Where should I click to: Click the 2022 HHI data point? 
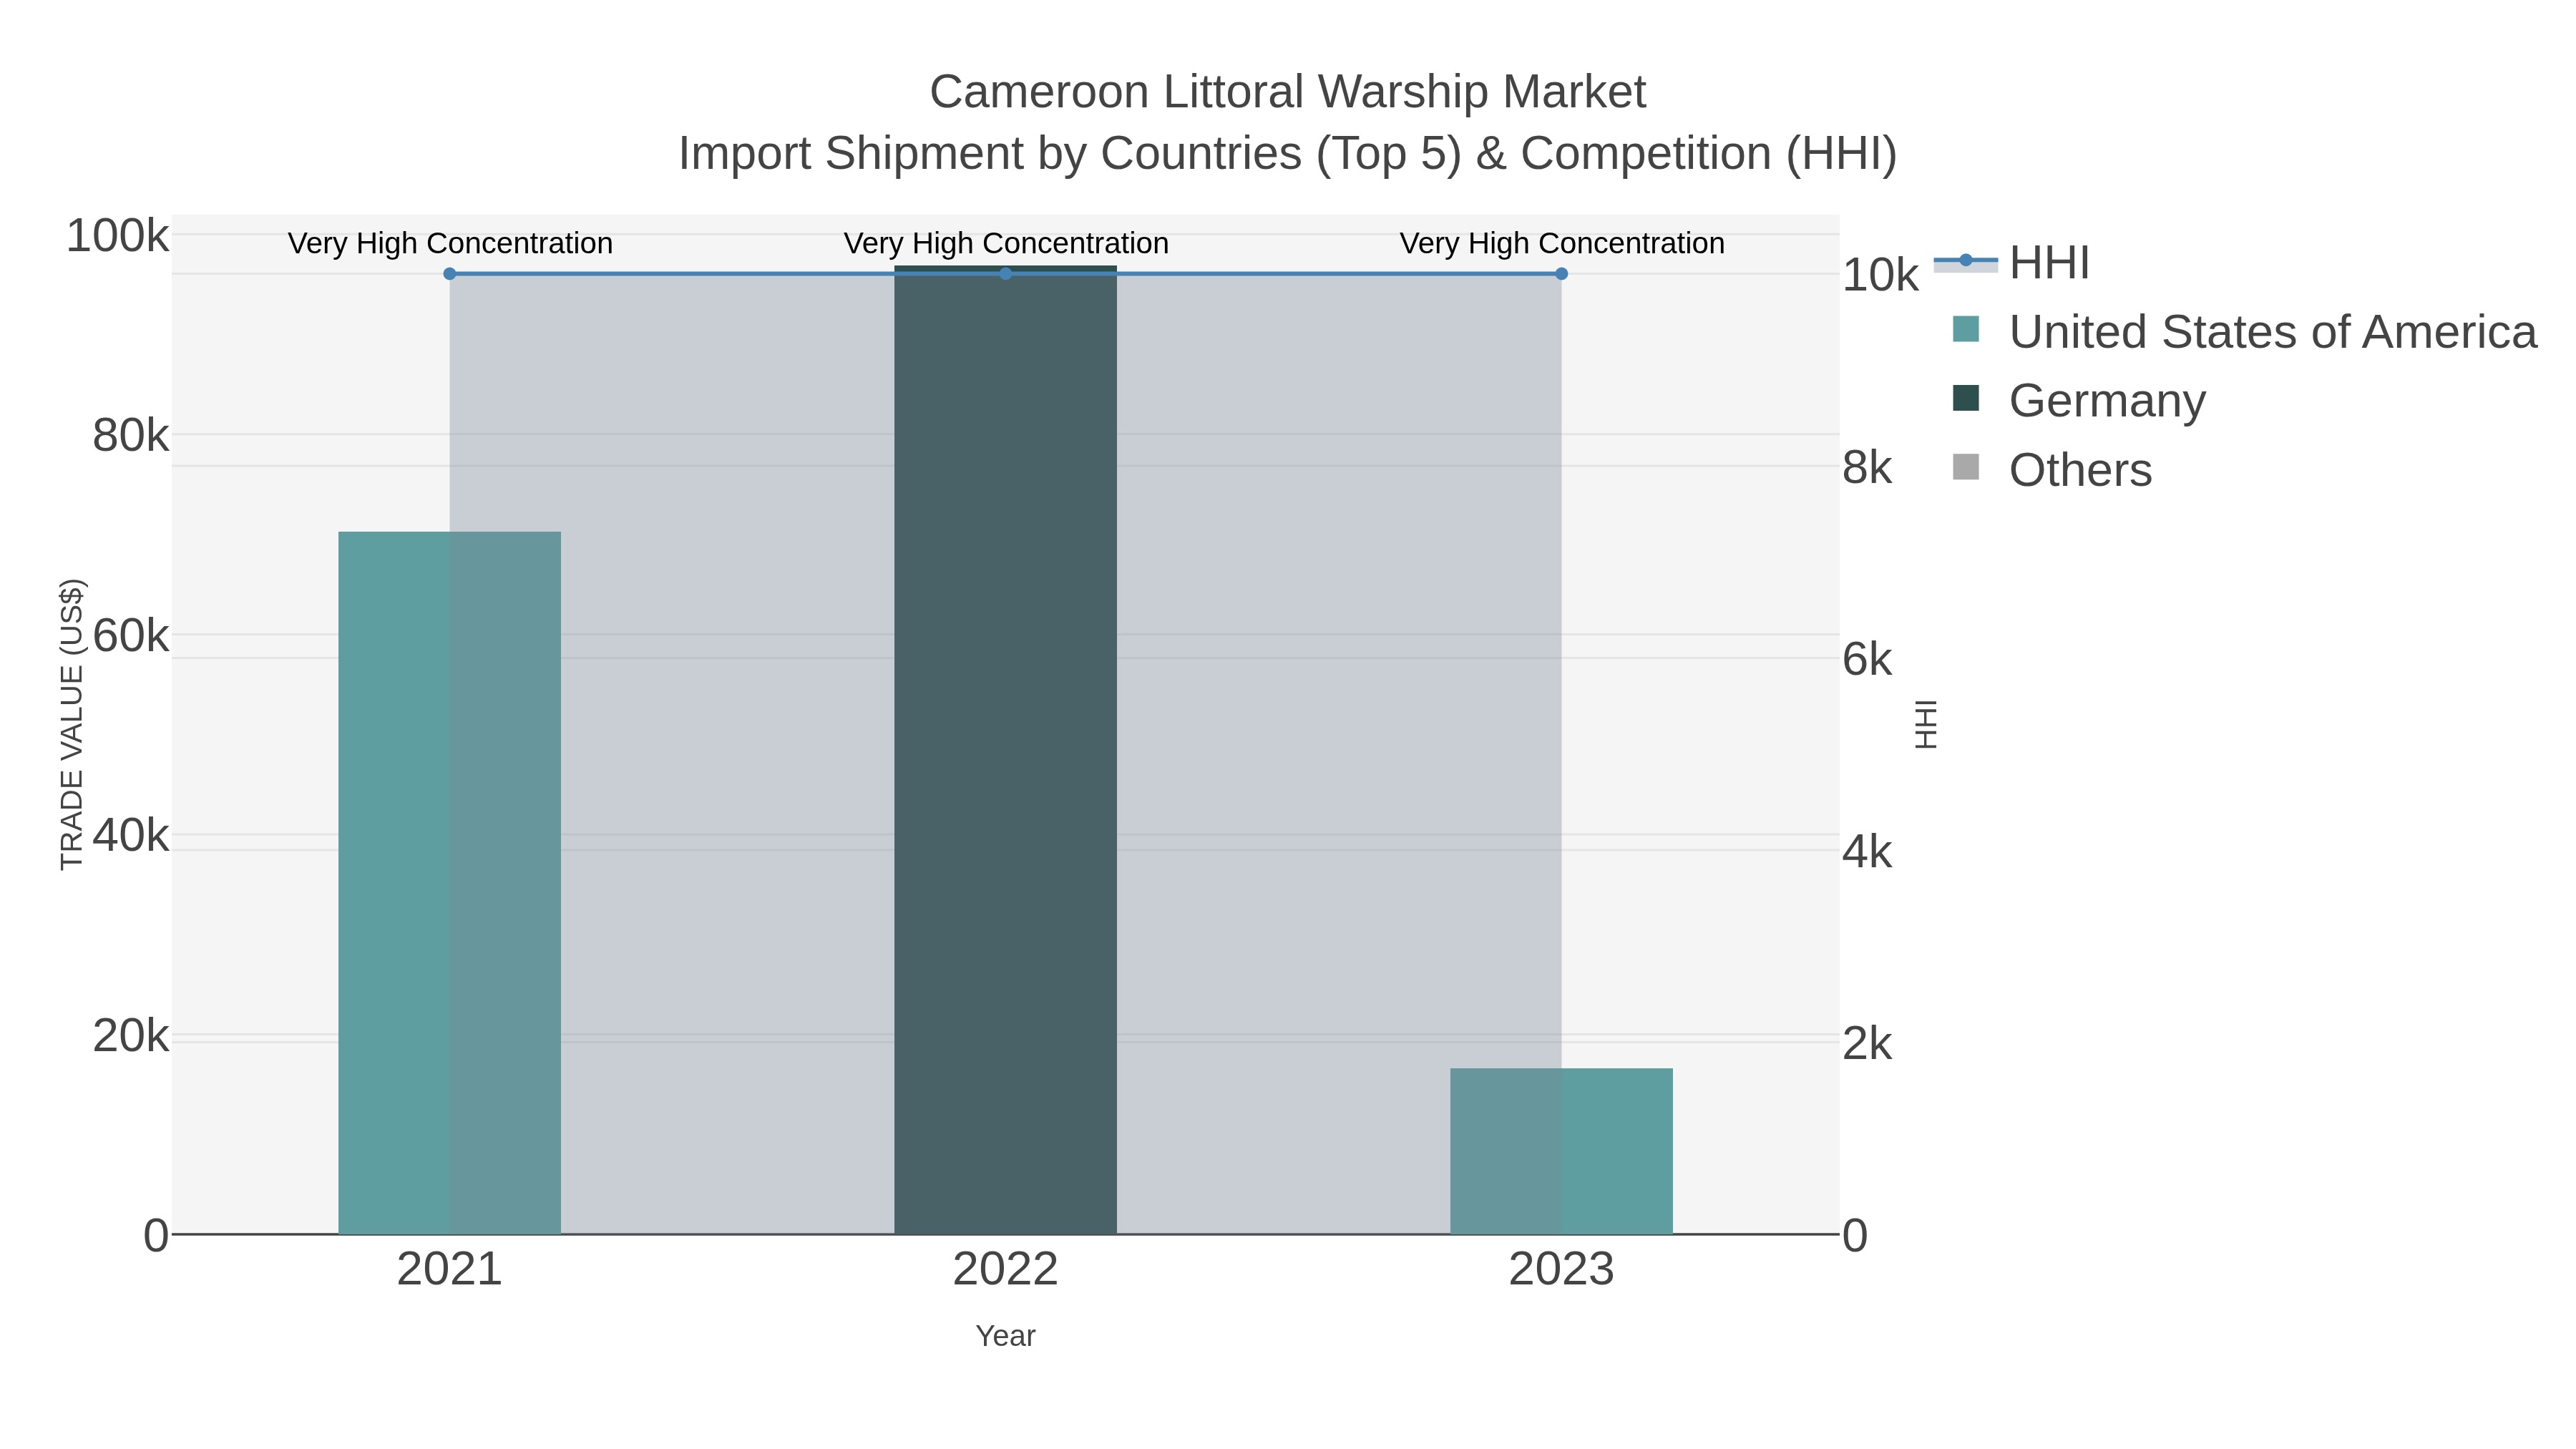[1005, 274]
